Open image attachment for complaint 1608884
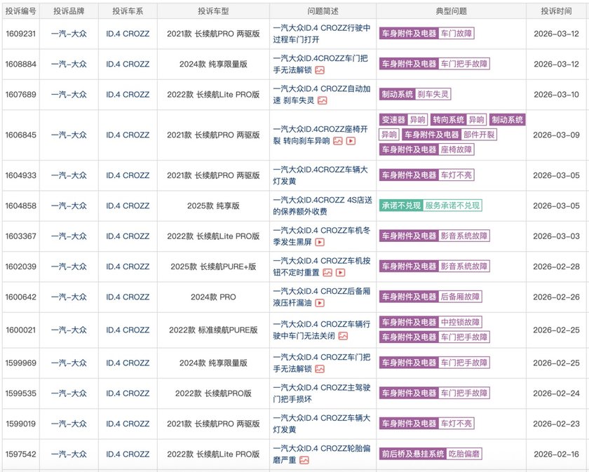589x472 pixels. click(320, 70)
